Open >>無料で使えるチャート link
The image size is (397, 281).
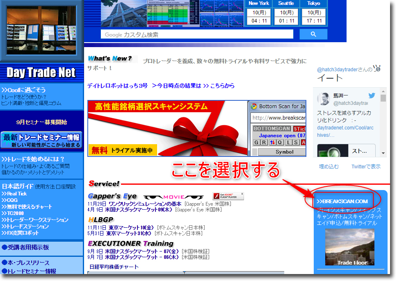pyautogui.click(x=27, y=207)
